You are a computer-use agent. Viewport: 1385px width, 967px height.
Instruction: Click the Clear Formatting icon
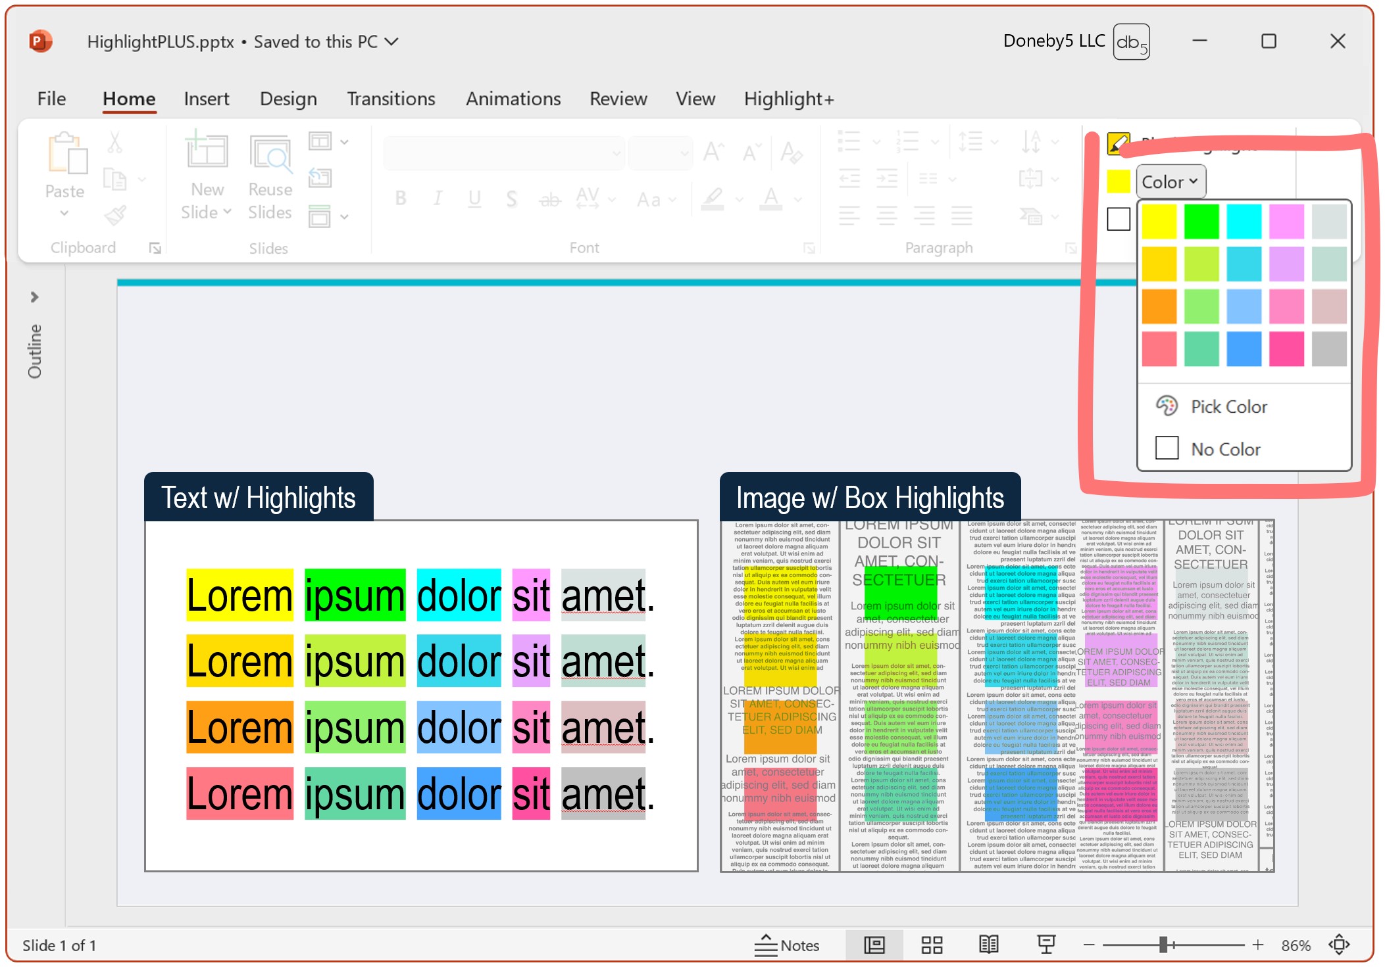click(x=790, y=153)
